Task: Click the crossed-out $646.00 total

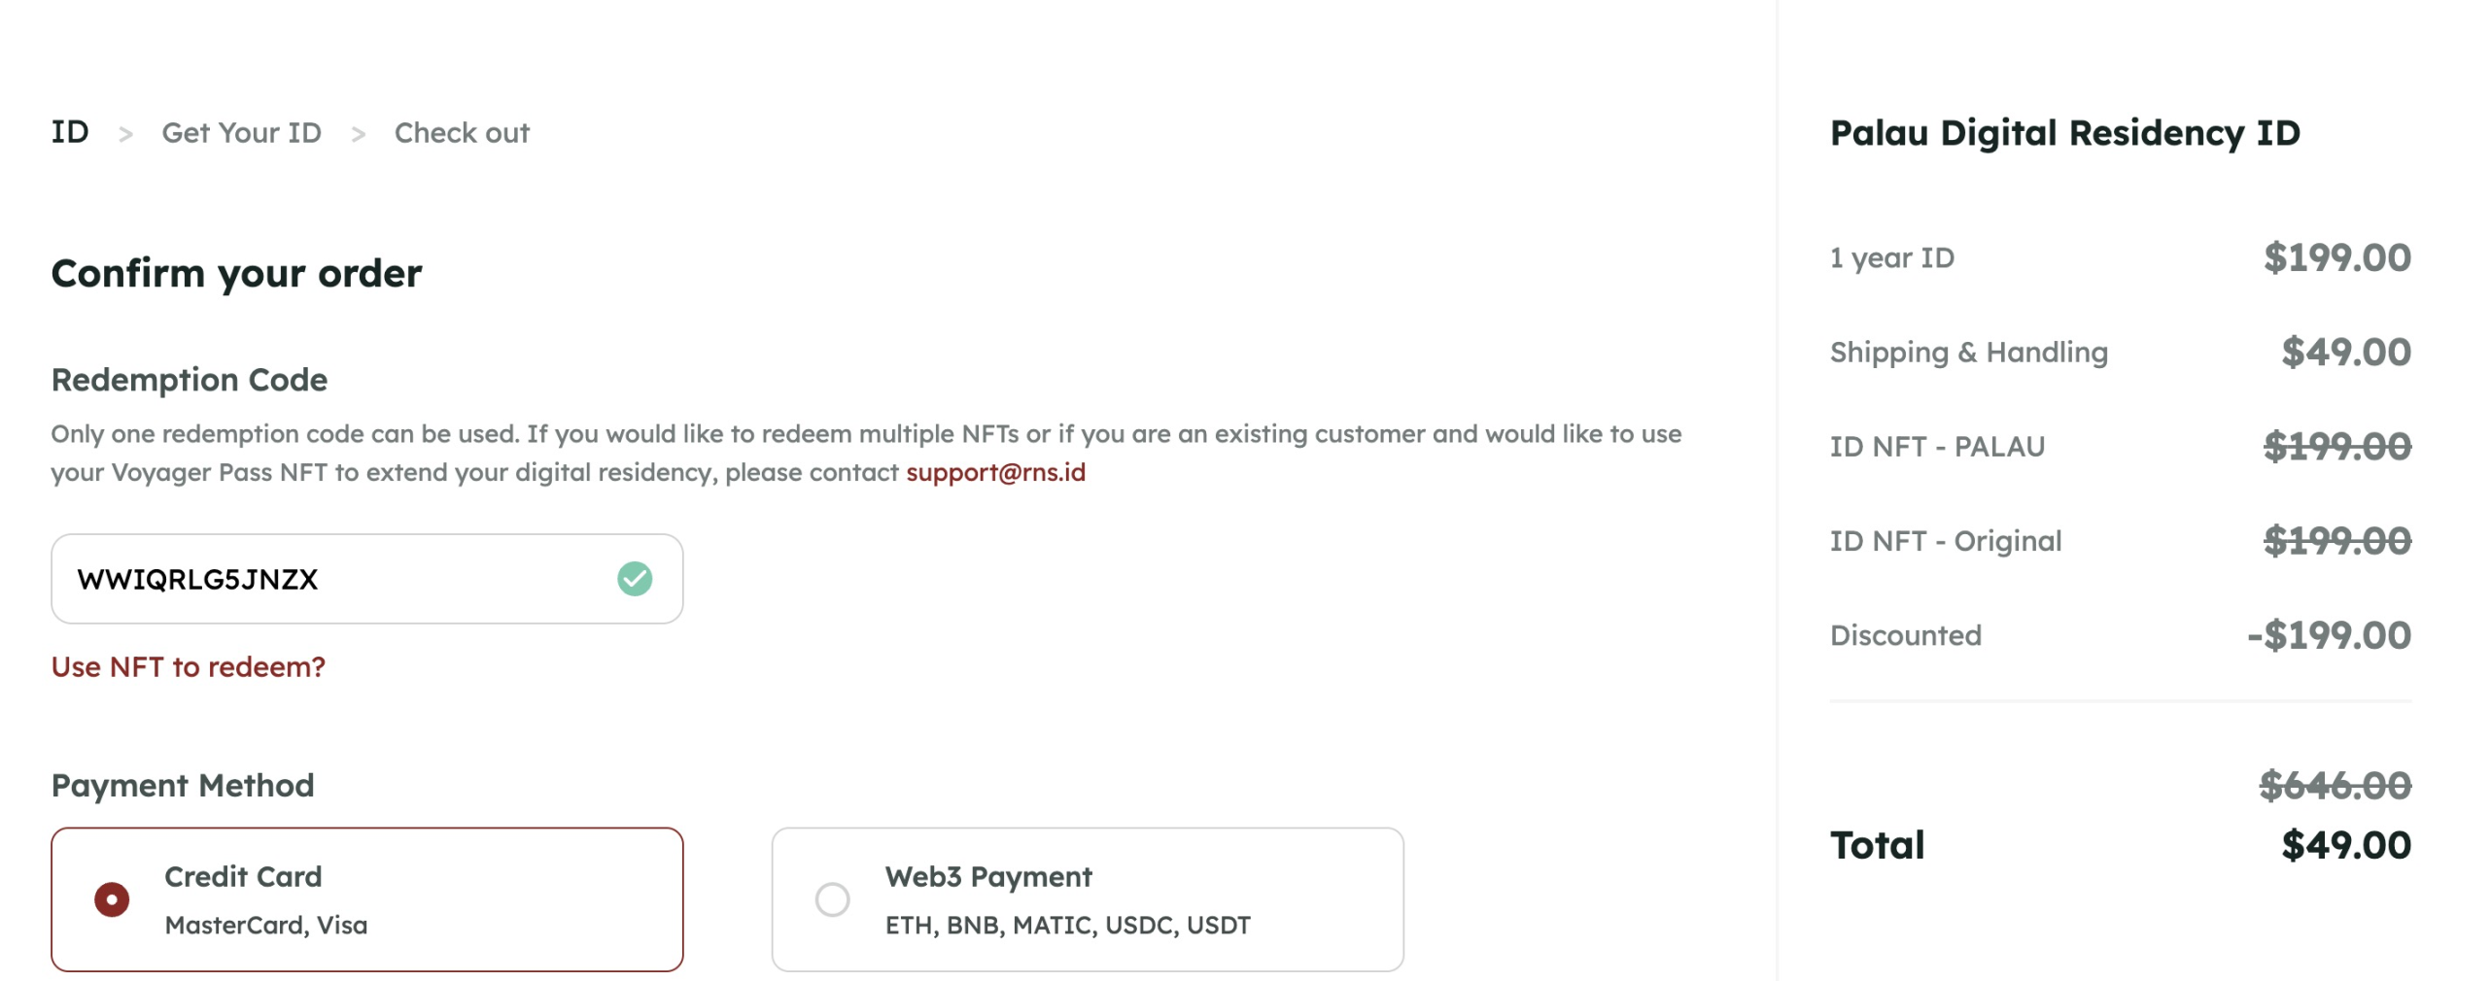Action: point(2335,785)
